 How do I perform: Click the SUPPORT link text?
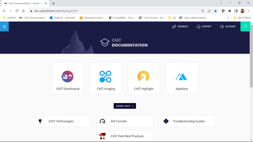point(206,27)
